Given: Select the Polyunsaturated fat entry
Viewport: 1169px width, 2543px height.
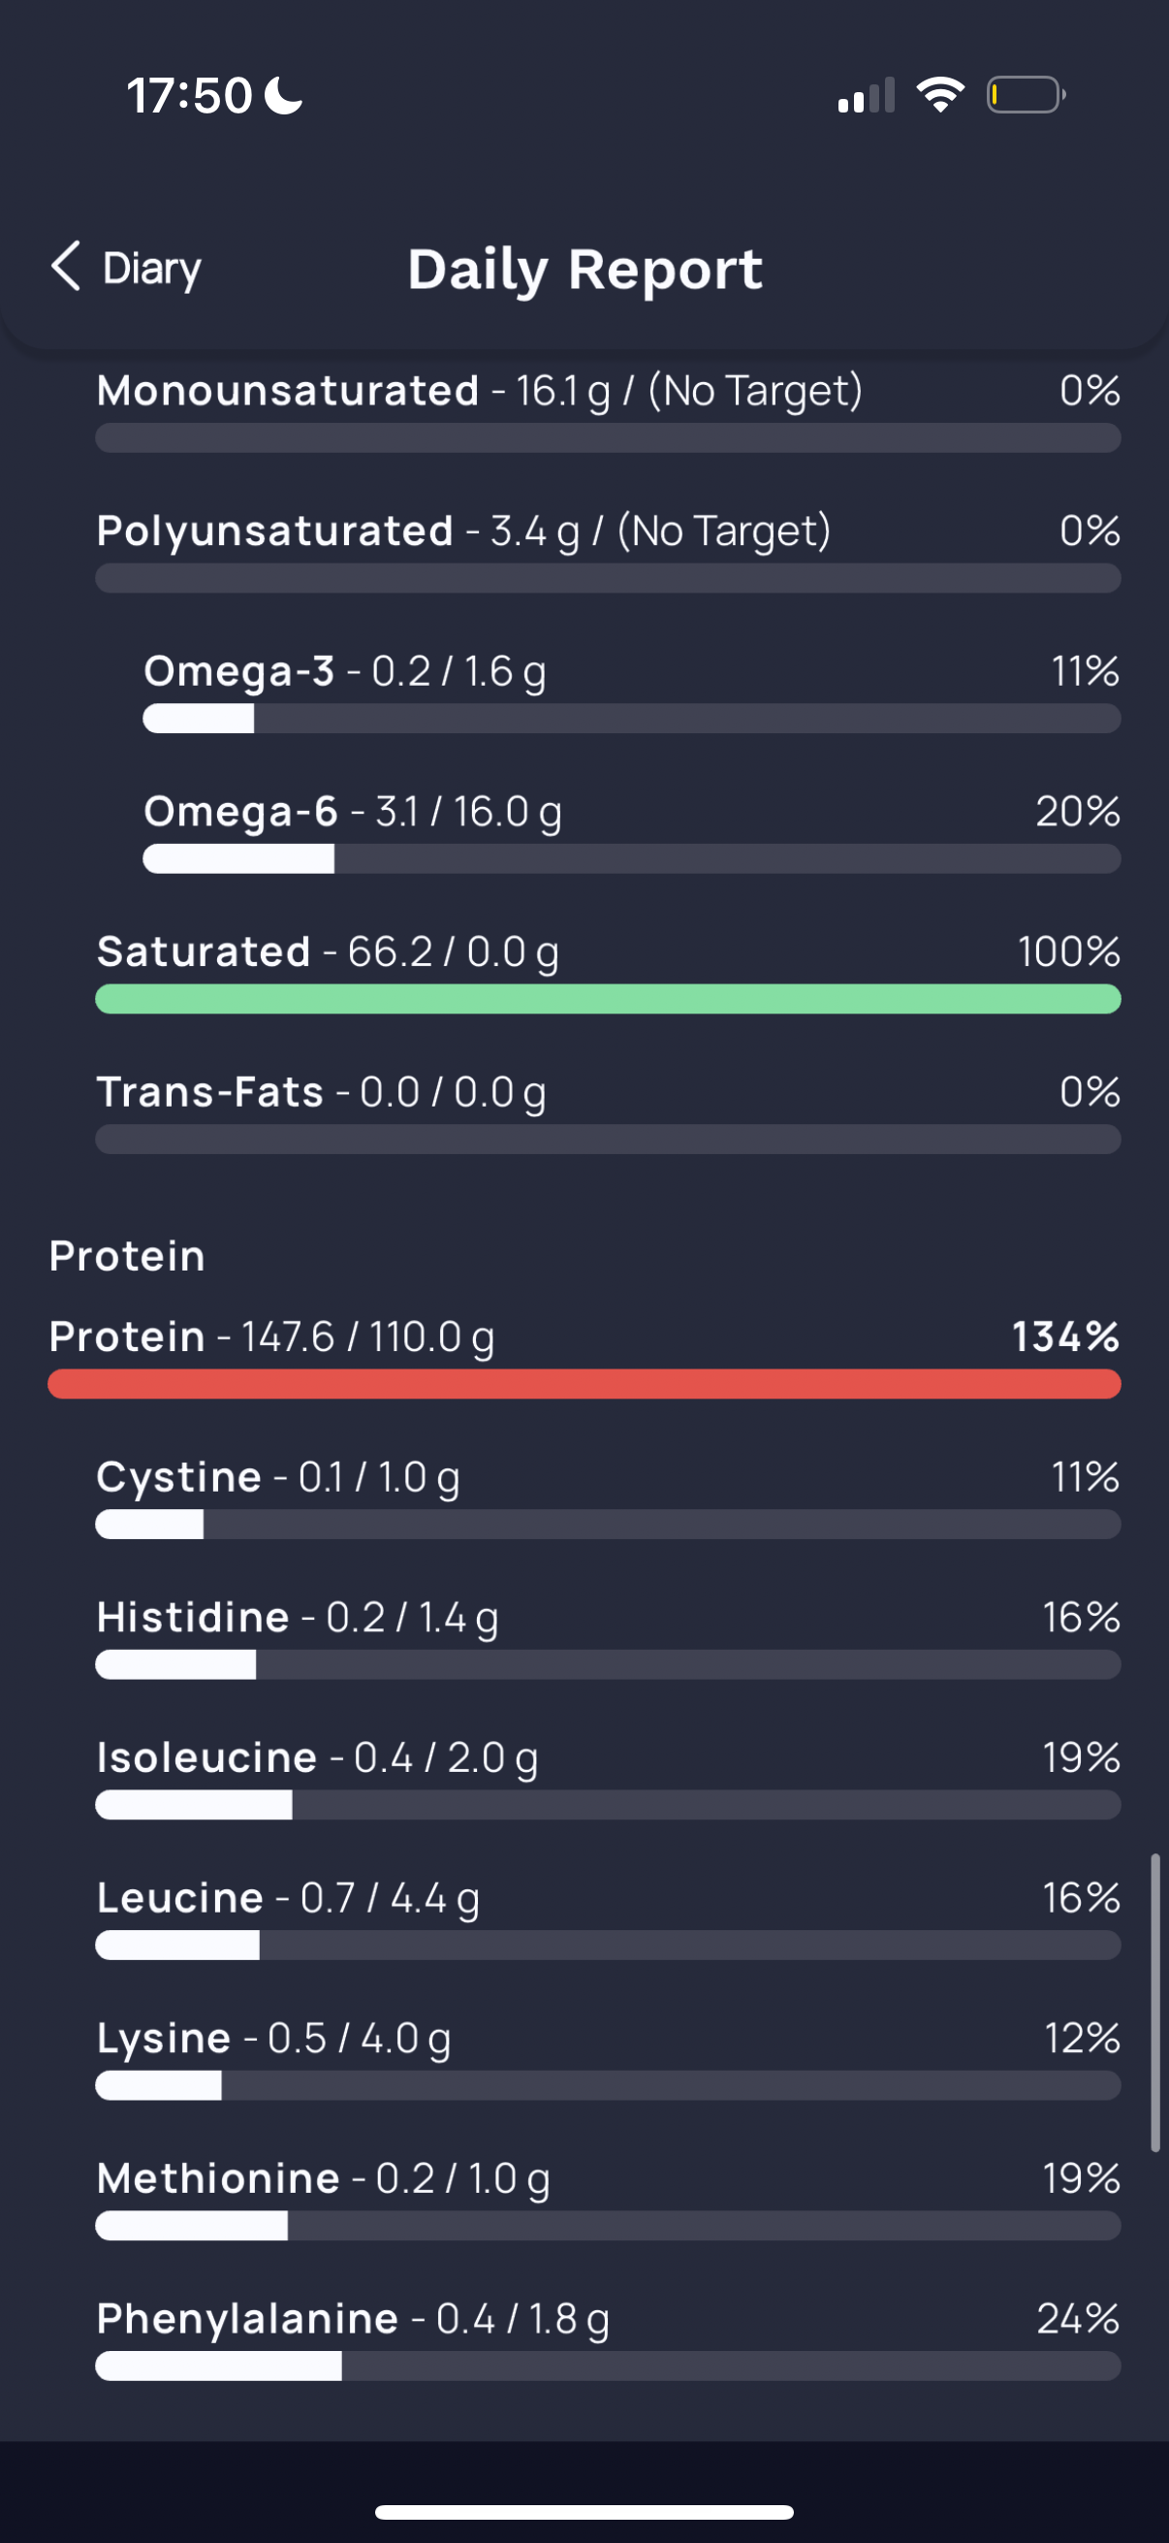Looking at the screenshot, I should [608, 551].
